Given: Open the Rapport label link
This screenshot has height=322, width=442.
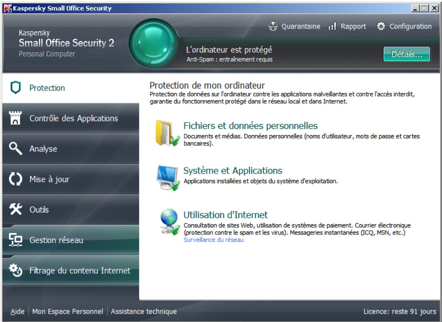Looking at the screenshot, I should [x=353, y=26].
